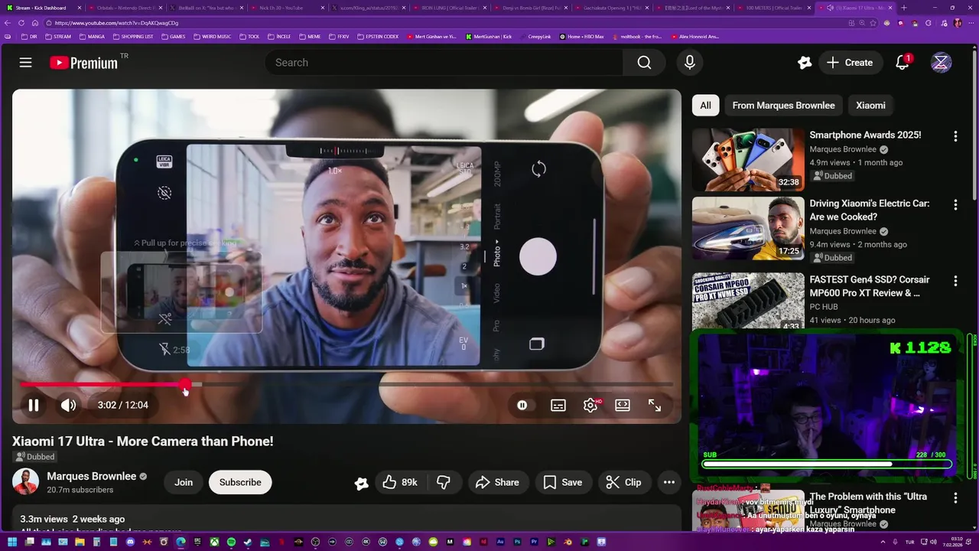The height and width of the screenshot is (551, 979).
Task: Click the progress bar scrubber handle
Action: [186, 384]
